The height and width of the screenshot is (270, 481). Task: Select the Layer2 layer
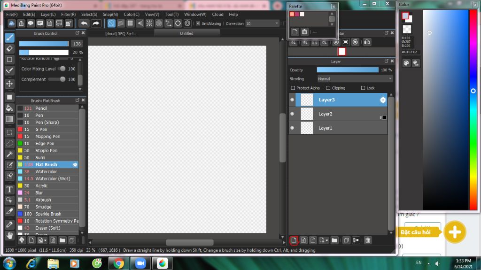(x=338, y=114)
